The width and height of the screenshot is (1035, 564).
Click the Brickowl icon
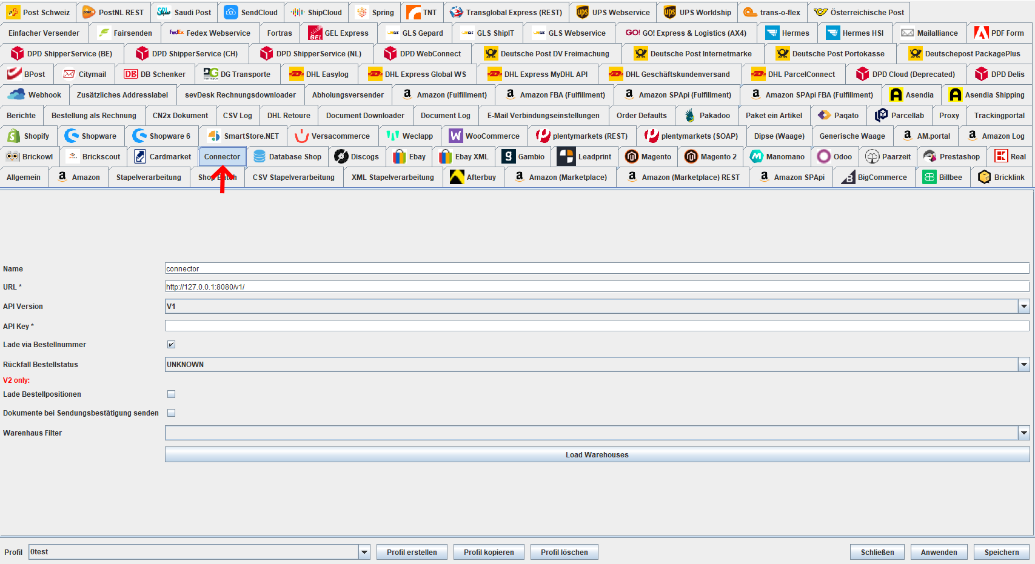[13, 156]
